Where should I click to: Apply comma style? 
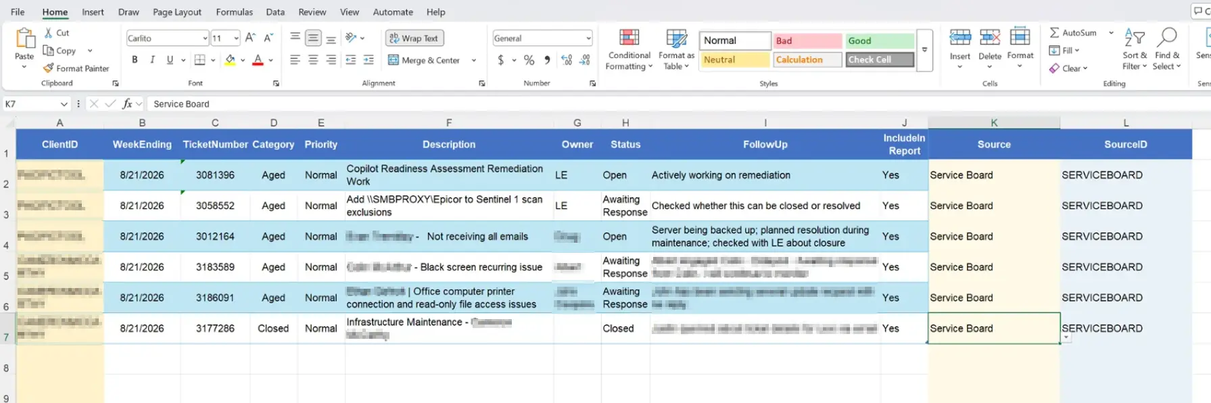pyautogui.click(x=547, y=60)
